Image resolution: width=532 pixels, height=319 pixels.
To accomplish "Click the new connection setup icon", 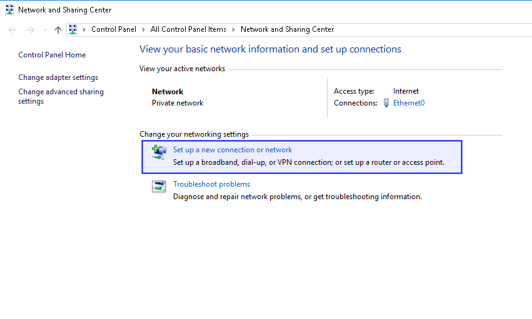I will coord(159,150).
